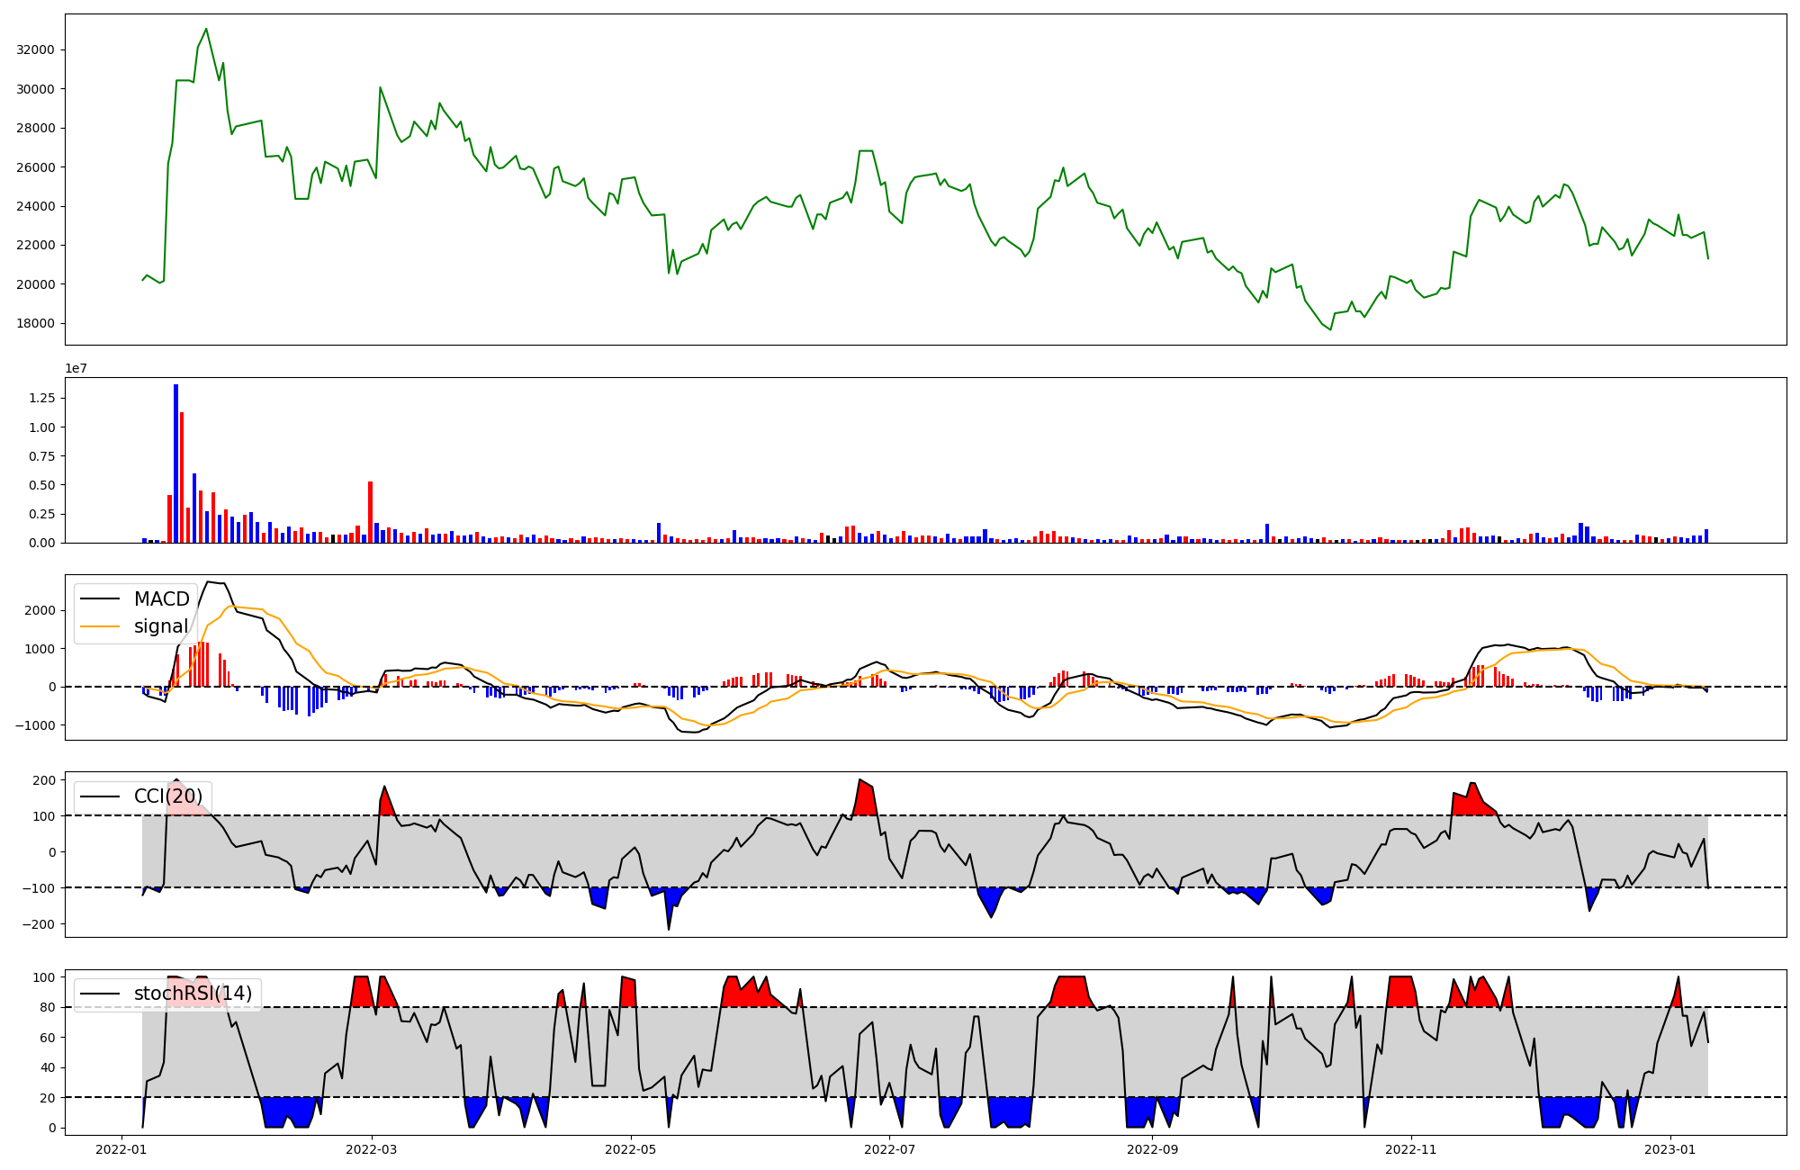Viewport: 1800px width, 1170px height.
Task: Click the 1e7 volume scale label
Action: (76, 368)
